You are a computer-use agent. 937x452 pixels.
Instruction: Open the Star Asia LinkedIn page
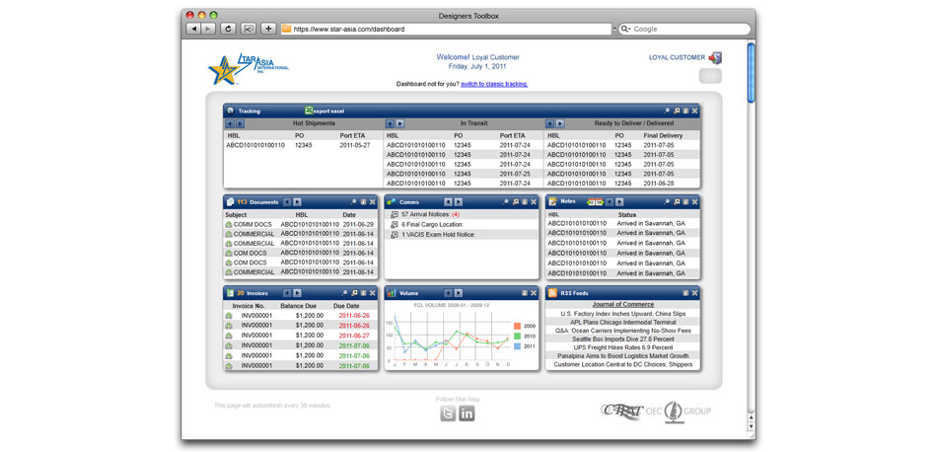click(x=468, y=414)
